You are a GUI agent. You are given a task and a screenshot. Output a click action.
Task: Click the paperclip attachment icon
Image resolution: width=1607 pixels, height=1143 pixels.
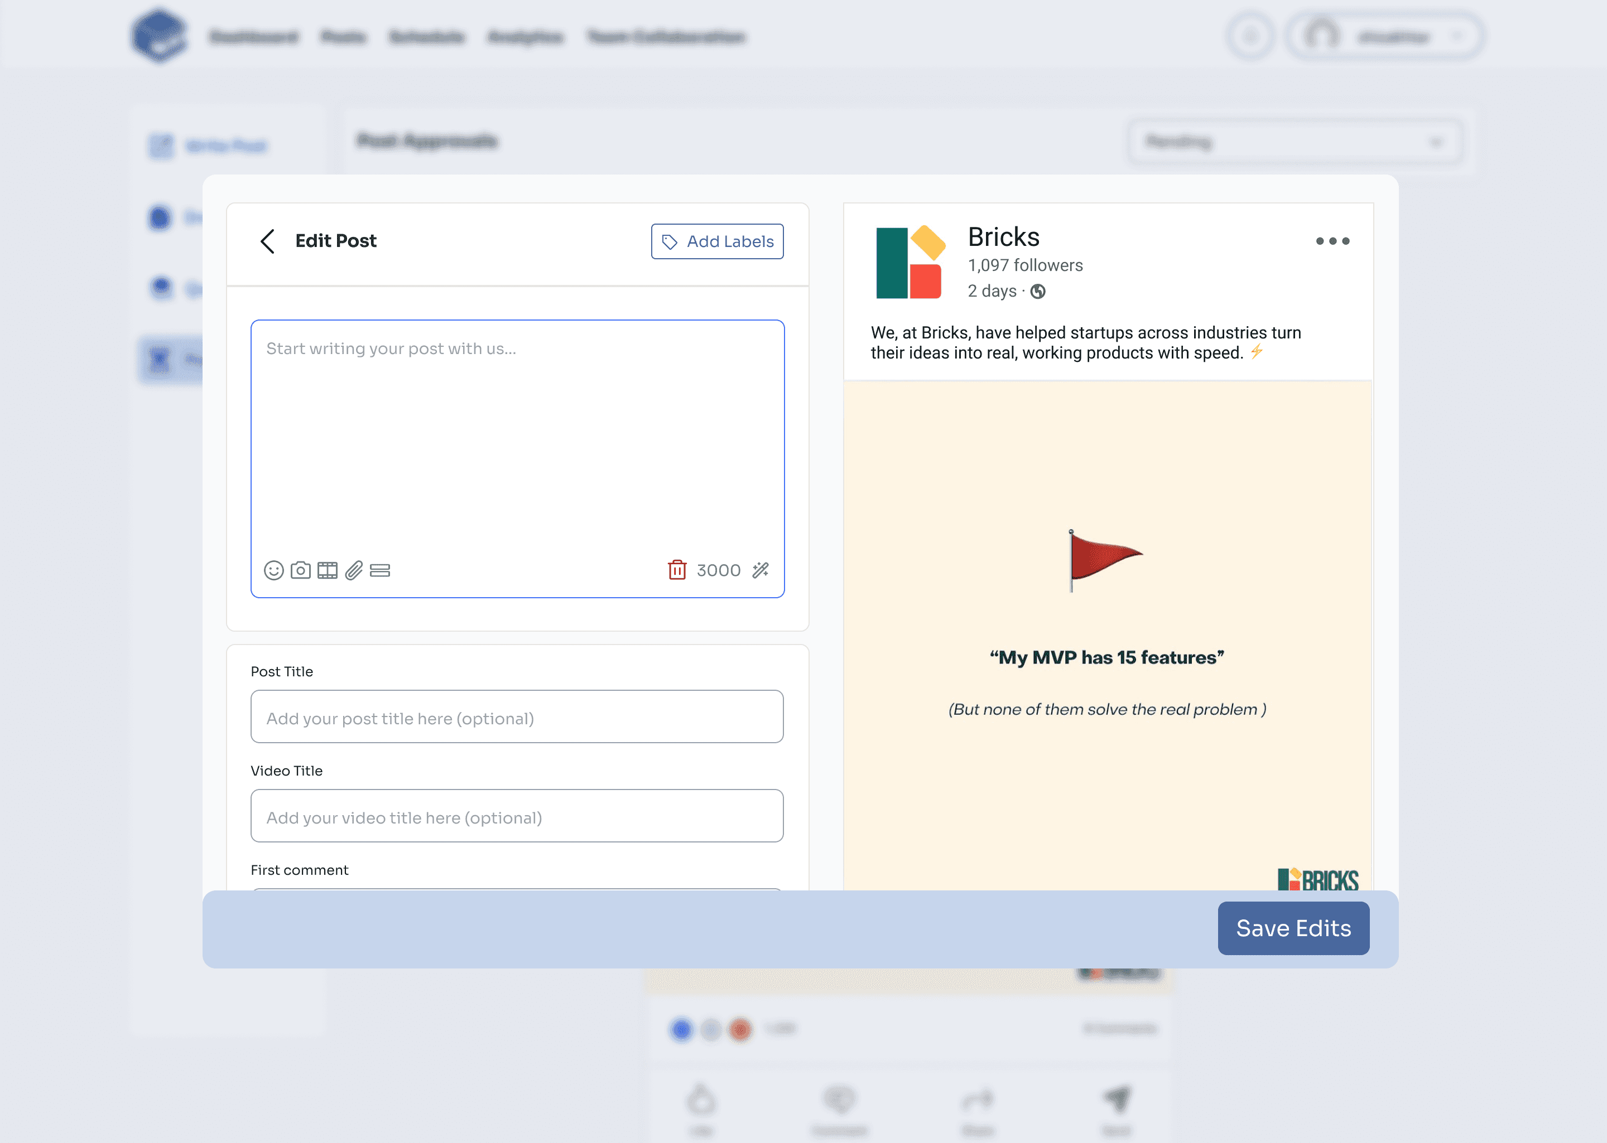pyautogui.click(x=354, y=570)
